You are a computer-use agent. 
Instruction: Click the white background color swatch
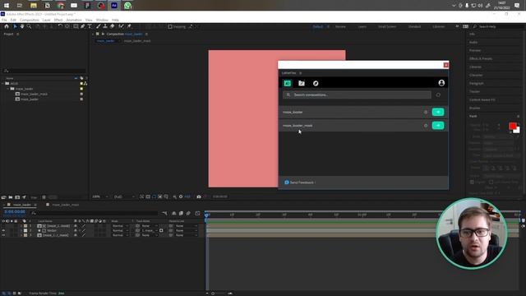518,131
